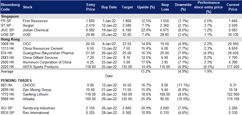Select the Singapore section row
The width and height of the screenshot is (242, 115).
click(x=121, y=16)
